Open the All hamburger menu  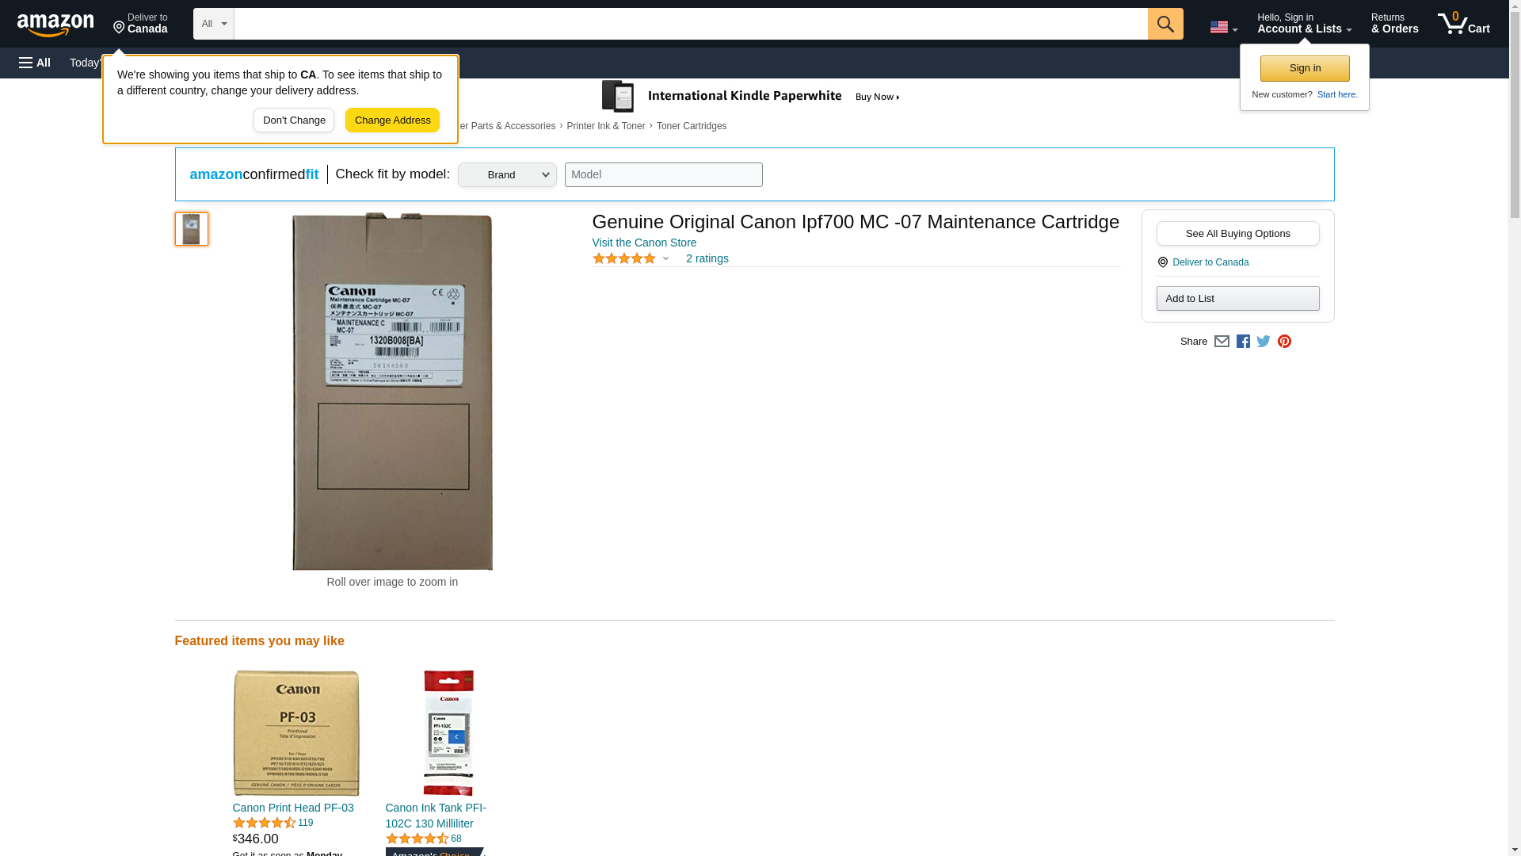[35, 63]
